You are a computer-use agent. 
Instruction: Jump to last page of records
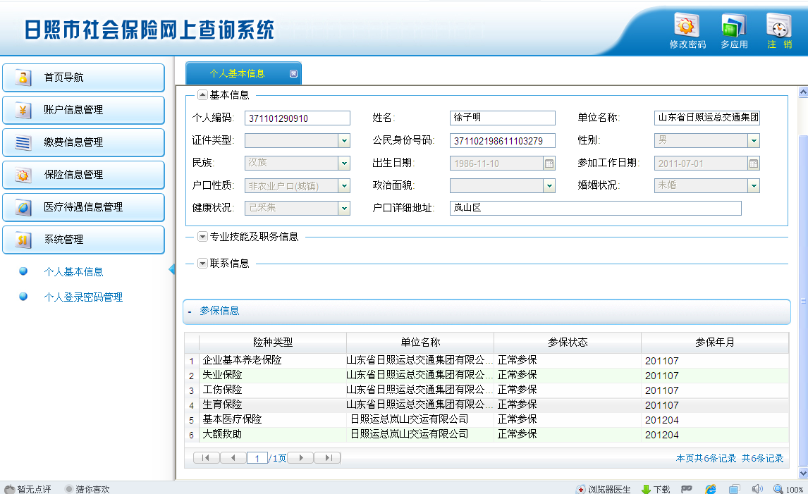(x=327, y=458)
